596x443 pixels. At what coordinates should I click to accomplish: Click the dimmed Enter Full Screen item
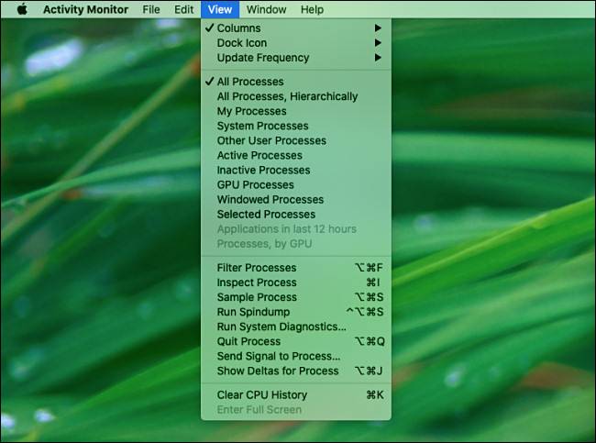(x=296, y=410)
